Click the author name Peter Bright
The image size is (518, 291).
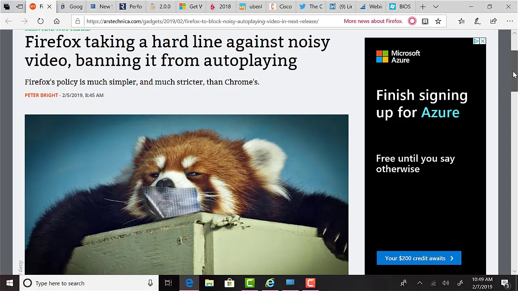(41, 95)
